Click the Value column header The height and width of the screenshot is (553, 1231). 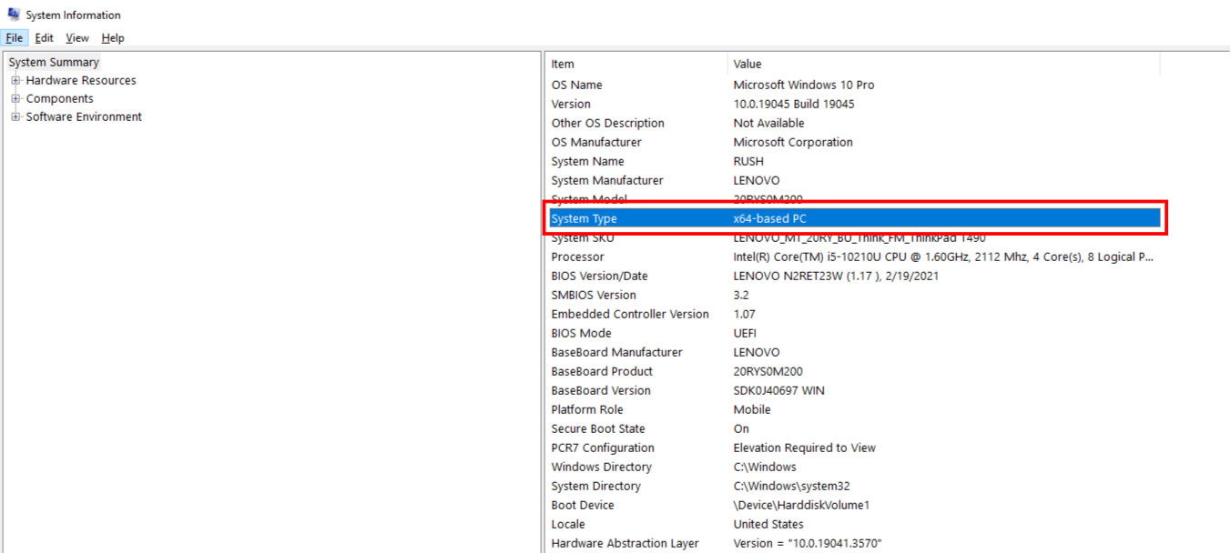point(944,64)
